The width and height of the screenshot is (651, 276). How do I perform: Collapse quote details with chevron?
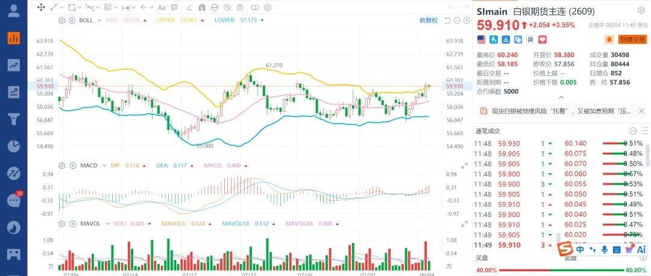pos(561,98)
